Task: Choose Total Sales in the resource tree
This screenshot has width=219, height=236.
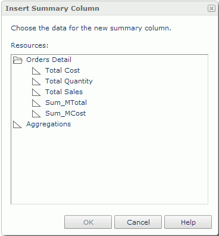Action: coord(64,92)
